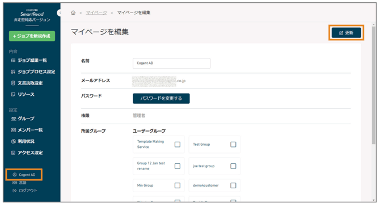Check the demo4customer checkbox
Image resolution: width=380 pixels, height=207 pixels.
point(233,185)
